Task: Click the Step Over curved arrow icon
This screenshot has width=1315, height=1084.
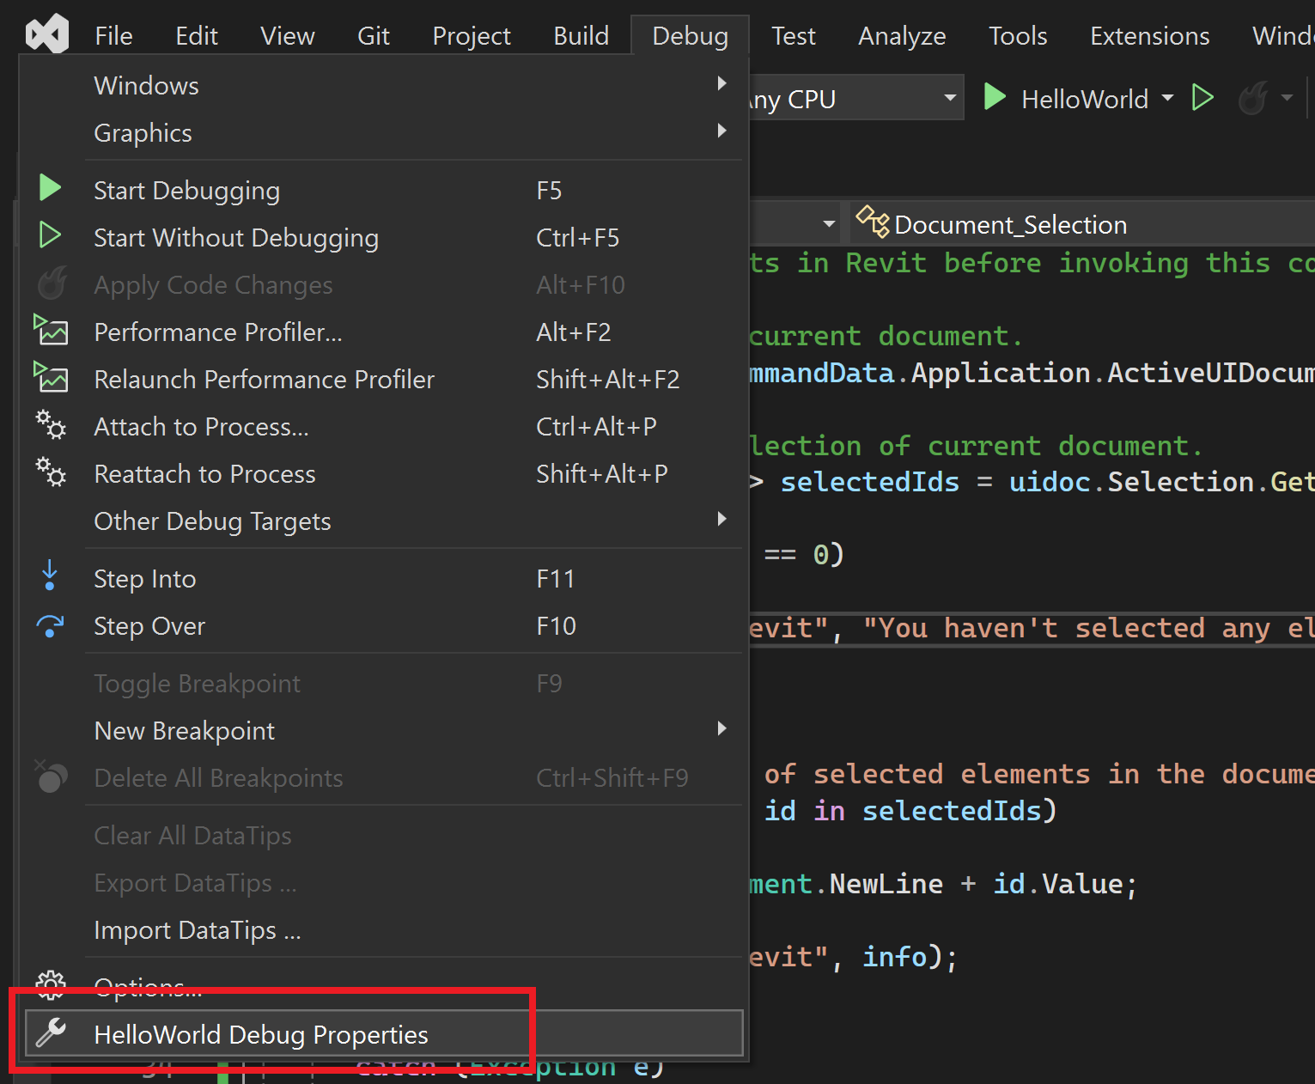Action: (50, 625)
